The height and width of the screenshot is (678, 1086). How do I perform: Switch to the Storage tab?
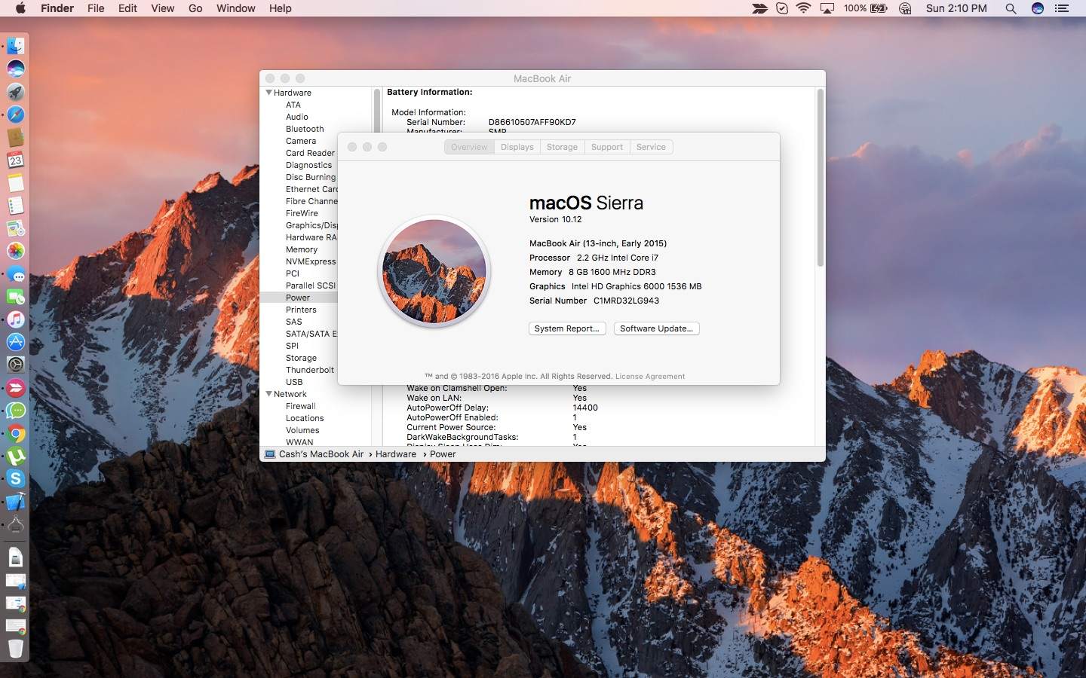pos(562,147)
